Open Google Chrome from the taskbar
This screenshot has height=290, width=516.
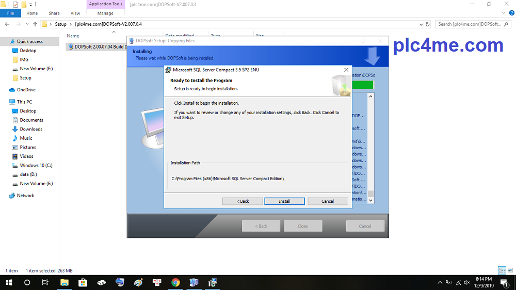click(x=175, y=282)
